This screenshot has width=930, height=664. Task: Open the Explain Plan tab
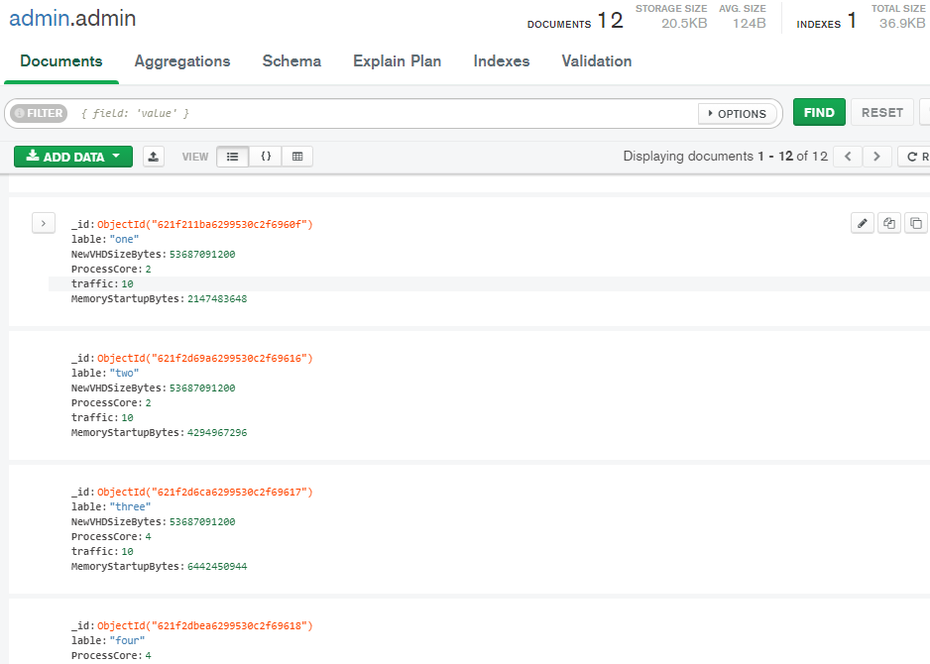click(397, 61)
